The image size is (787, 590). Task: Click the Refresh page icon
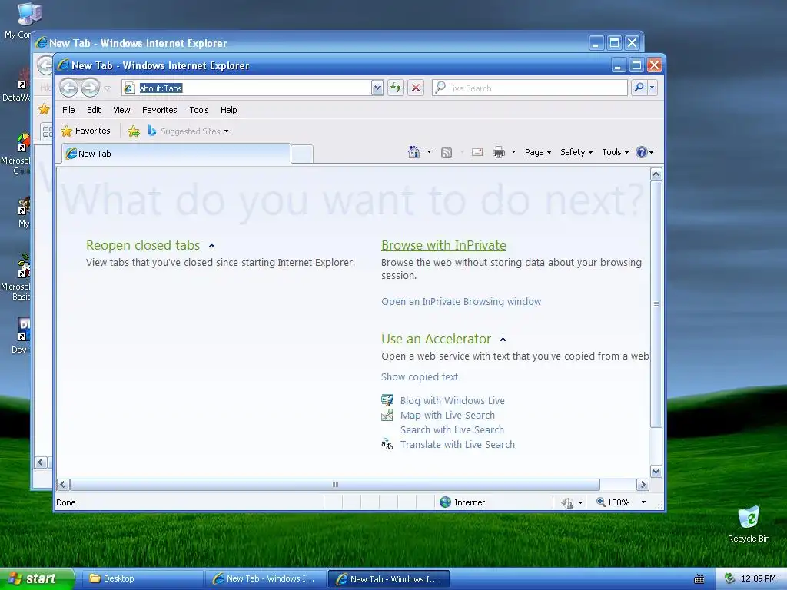tap(396, 88)
